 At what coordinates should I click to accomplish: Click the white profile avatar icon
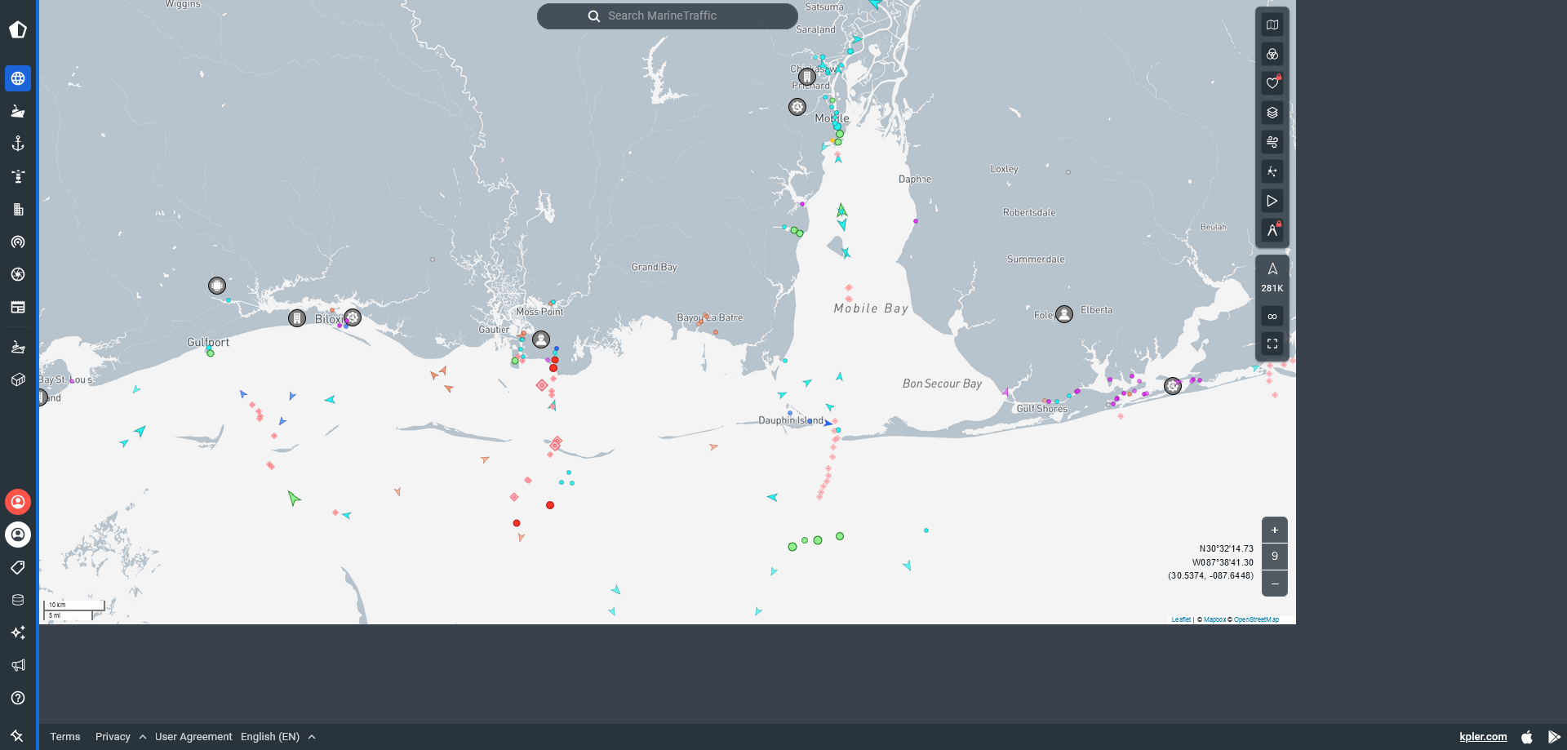point(18,535)
